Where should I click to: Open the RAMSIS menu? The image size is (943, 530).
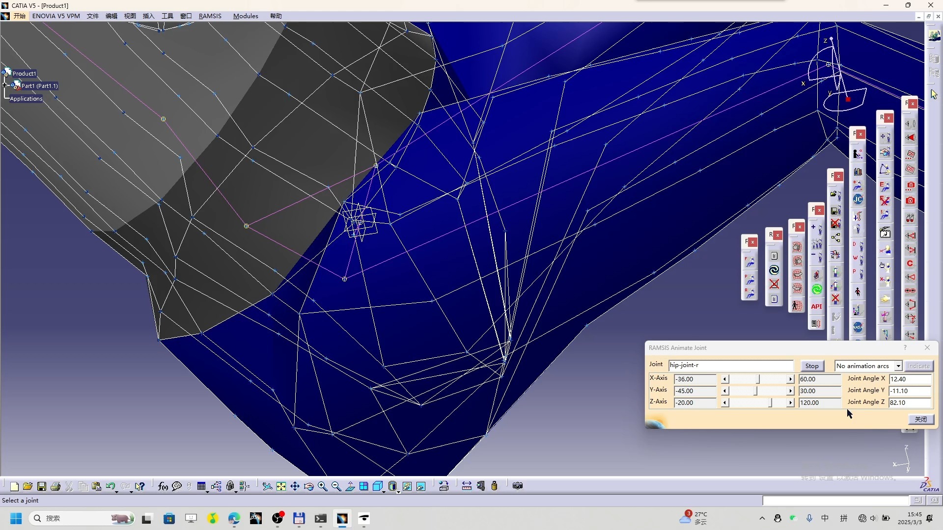(x=210, y=16)
